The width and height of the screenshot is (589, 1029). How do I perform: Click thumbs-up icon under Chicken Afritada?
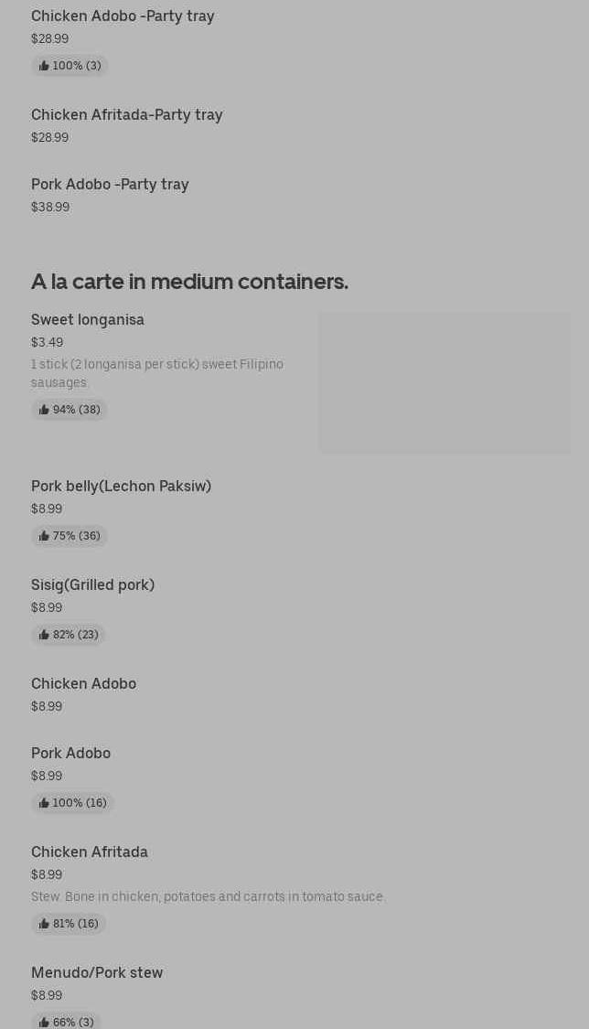click(44, 924)
